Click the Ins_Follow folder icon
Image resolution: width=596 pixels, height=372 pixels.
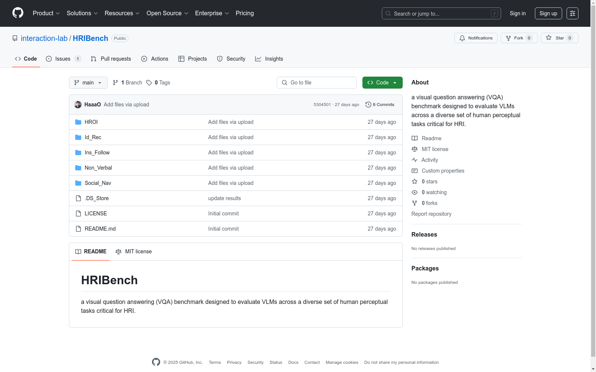click(78, 153)
